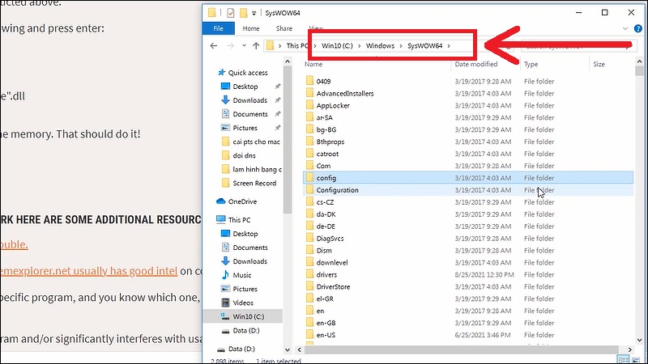
Task: Open the Screen Record folder shortcut
Action: (254, 184)
